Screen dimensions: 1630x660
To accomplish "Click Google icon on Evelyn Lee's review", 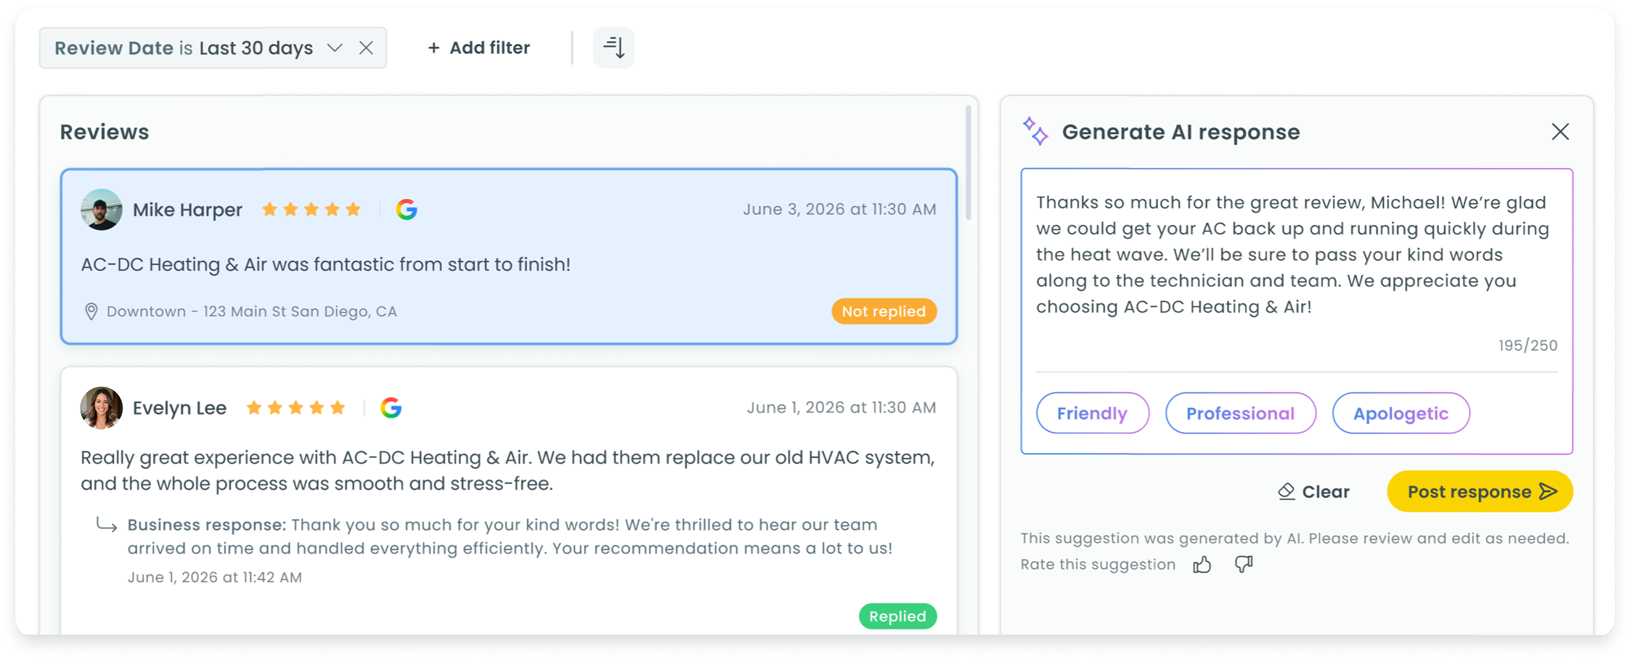I will tap(391, 408).
